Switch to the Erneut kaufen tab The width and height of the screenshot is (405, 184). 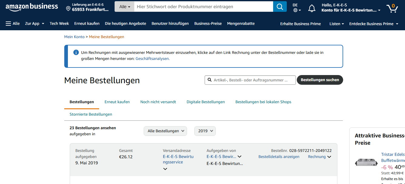coord(117,102)
